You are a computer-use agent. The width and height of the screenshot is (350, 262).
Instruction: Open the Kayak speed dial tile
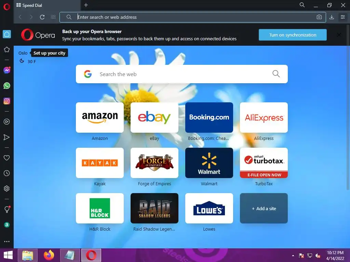(x=100, y=163)
